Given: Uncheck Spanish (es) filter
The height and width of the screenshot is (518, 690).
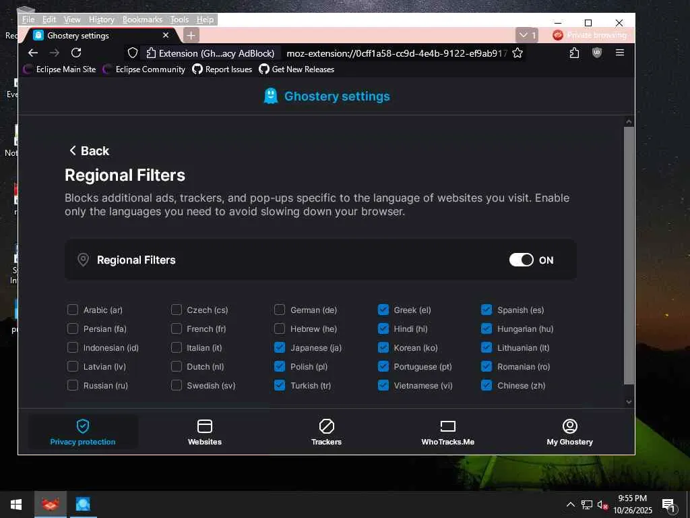Looking at the screenshot, I should point(487,310).
